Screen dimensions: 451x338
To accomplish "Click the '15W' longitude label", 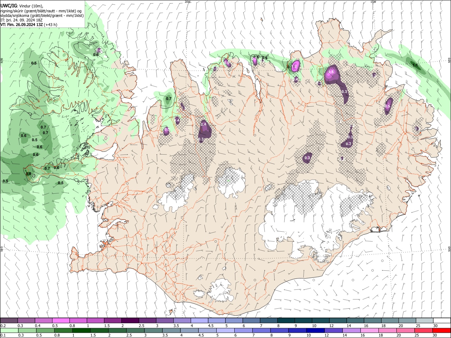I will pos(373,2).
